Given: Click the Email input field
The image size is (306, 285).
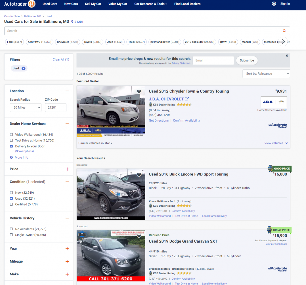Looking at the screenshot, I should pyautogui.click(x=213, y=60).
